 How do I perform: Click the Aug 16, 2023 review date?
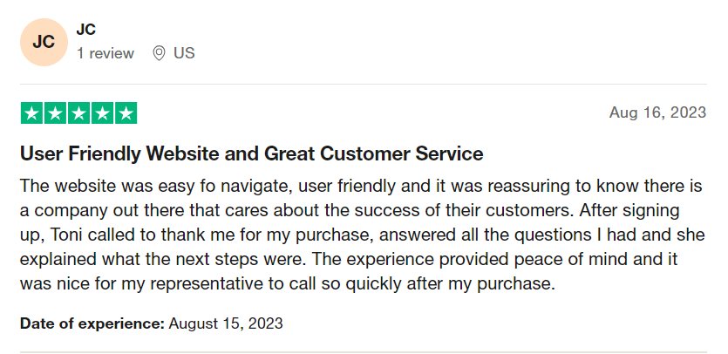pos(657,112)
